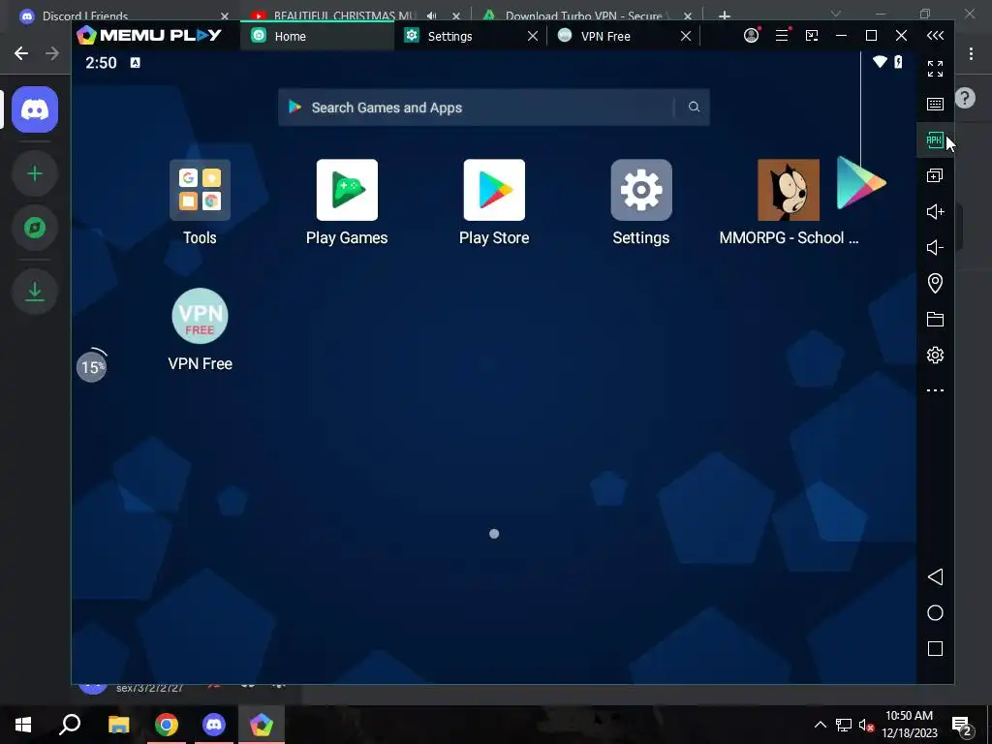The width and height of the screenshot is (992, 744).
Task: Click Discord help question mark icon
Action: coord(966,98)
